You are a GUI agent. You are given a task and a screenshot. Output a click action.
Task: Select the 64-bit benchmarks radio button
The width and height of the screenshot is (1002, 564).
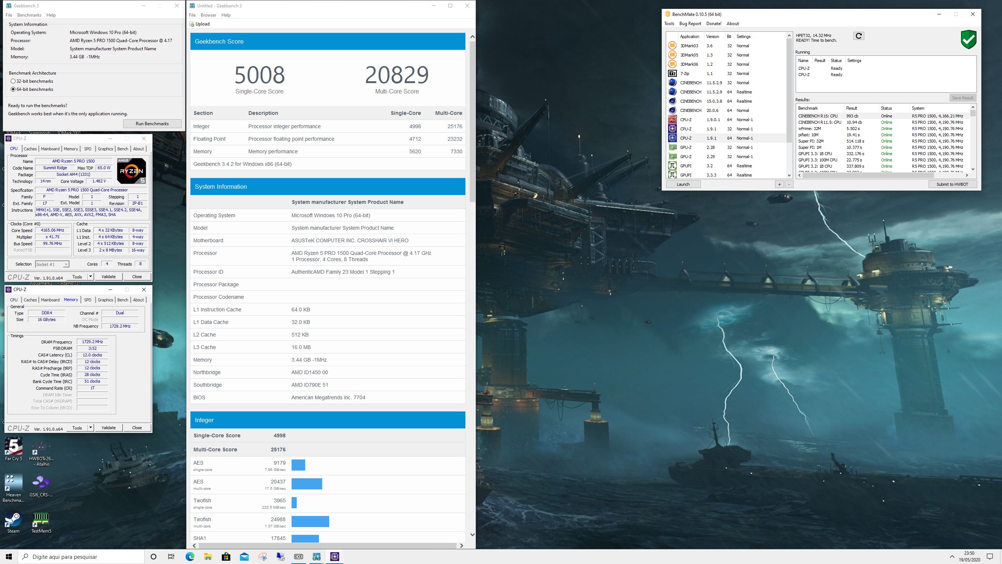(13, 89)
